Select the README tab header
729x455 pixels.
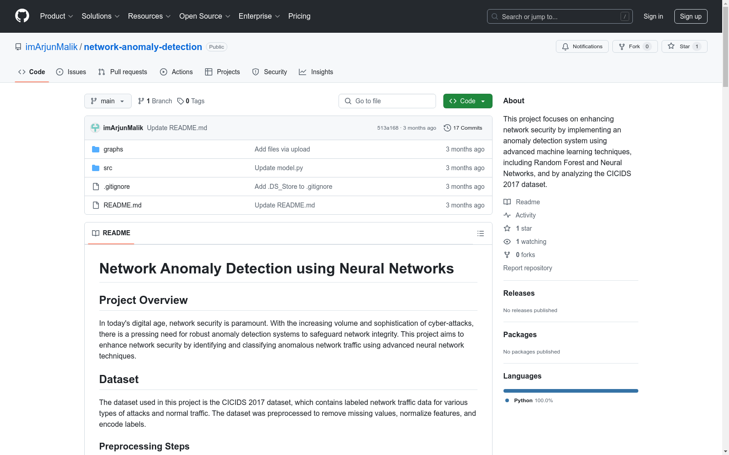coord(111,233)
